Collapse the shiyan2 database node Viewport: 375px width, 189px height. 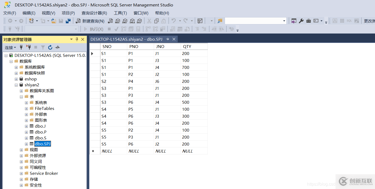click(x=16, y=85)
